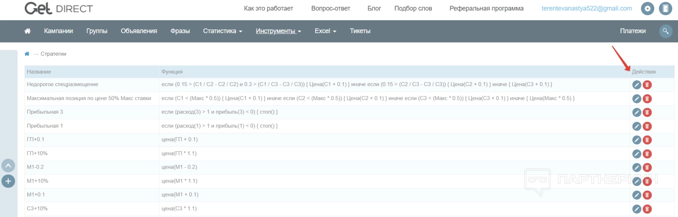Open search with magnifier icon
Viewport: 678px width, 217px height.
pyautogui.click(x=665, y=31)
